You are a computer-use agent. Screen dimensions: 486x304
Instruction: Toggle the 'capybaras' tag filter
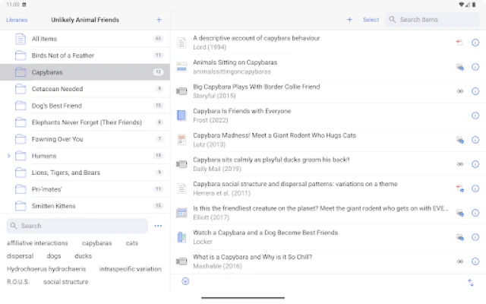[96, 243]
